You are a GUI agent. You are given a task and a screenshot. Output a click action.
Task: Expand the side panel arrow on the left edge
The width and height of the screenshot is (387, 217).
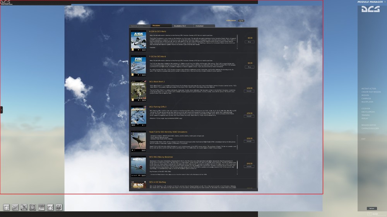(x=1, y=110)
